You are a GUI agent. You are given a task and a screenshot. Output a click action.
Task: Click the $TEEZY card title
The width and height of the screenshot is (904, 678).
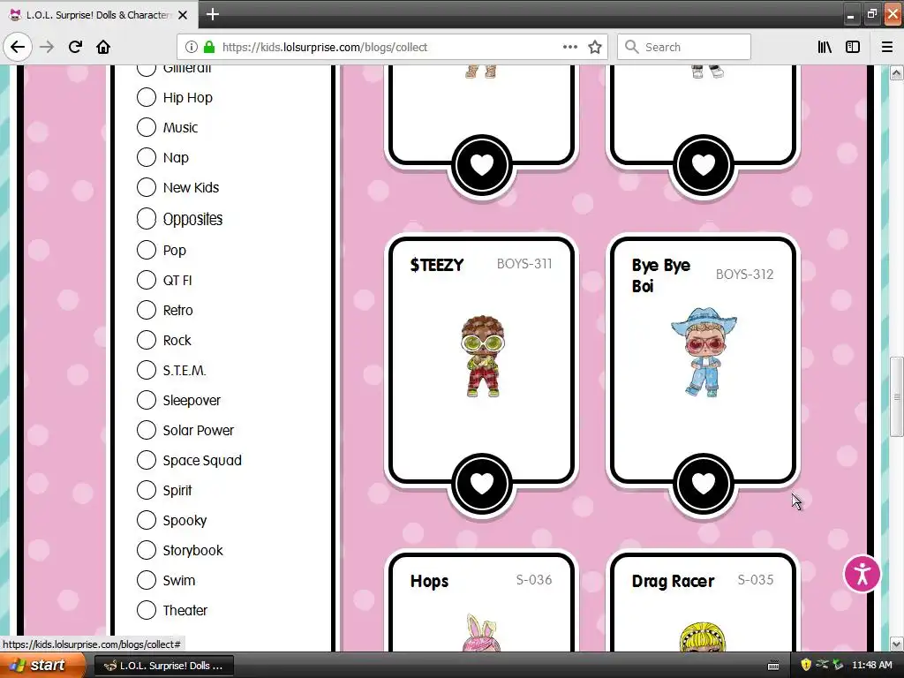click(436, 265)
